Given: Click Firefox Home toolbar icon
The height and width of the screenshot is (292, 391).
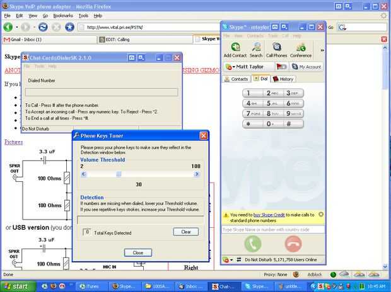Looking at the screenshot, I should [x=69, y=27].
